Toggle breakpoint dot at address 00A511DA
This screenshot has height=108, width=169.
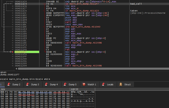tap(13, 22)
